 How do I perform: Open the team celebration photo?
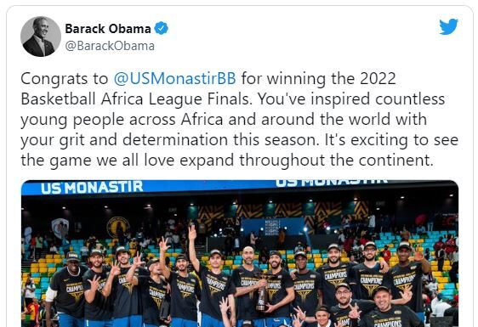coord(240,253)
